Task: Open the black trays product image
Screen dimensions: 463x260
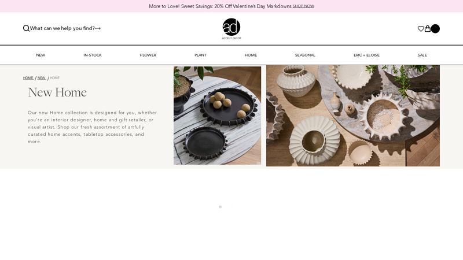Action: 218,116
